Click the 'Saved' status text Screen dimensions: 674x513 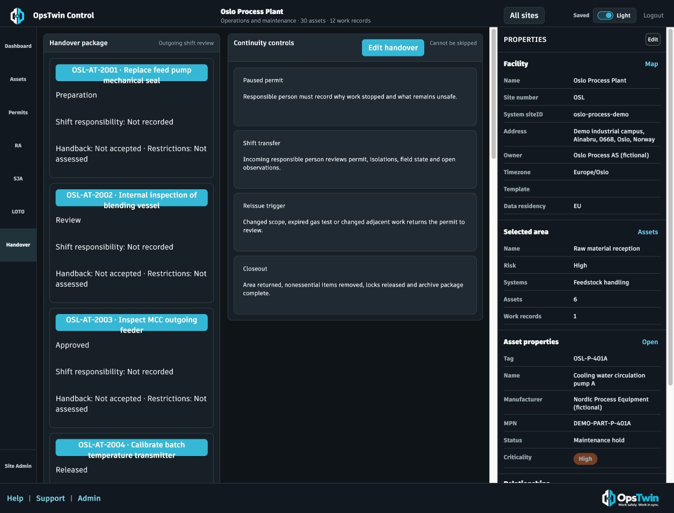pyautogui.click(x=581, y=16)
